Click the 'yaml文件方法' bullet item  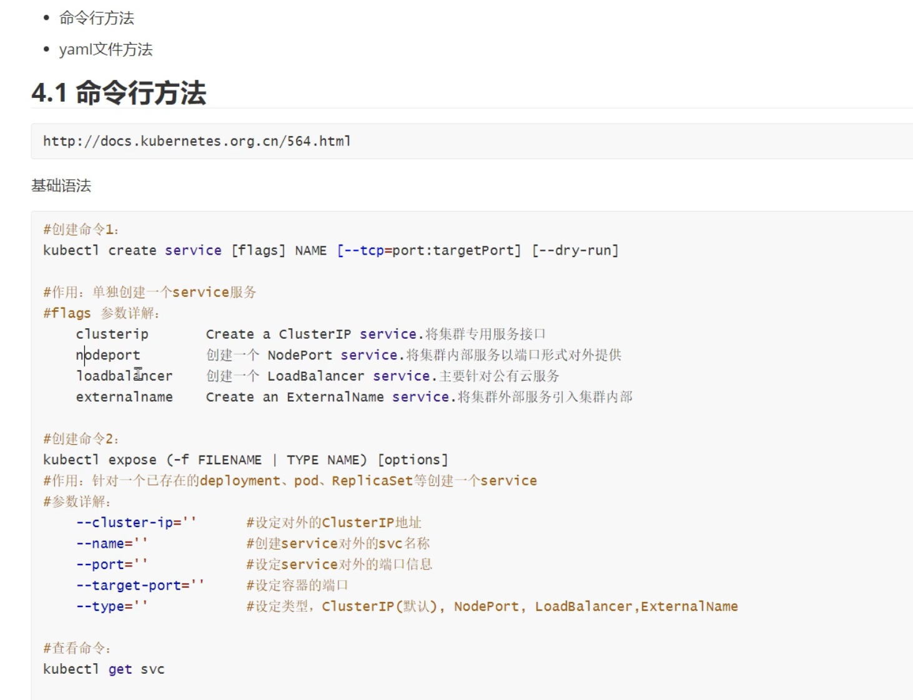click(x=106, y=49)
